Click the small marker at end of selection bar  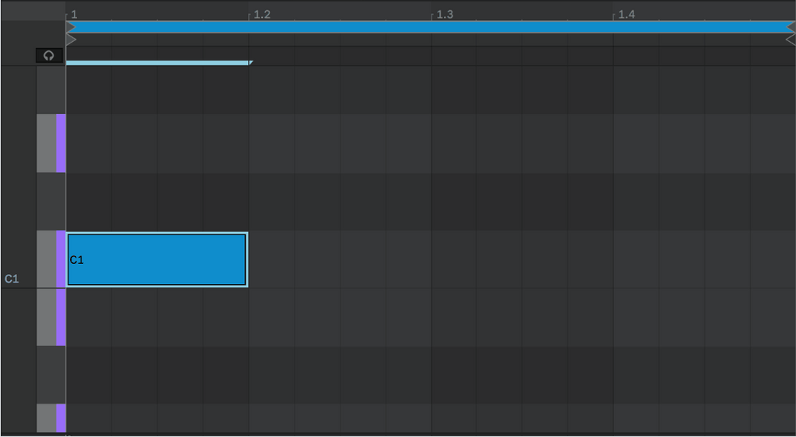point(251,63)
